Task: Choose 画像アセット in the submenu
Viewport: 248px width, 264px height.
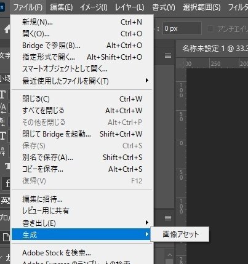Action: pyautogui.click(x=180, y=234)
